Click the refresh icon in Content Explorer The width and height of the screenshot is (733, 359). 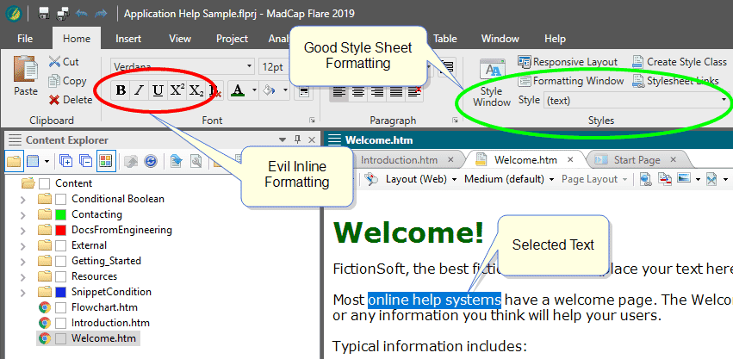pos(151,161)
